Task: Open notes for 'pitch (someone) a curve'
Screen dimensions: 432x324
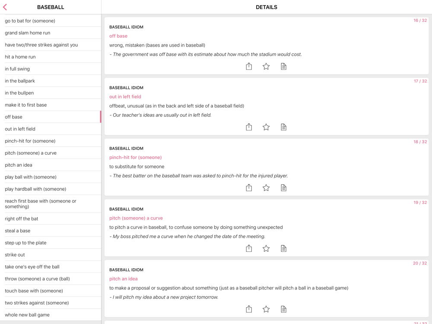Action: 283,248
